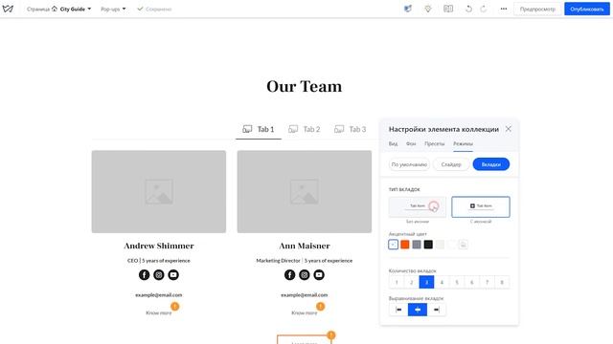Redo the last action

coord(484,9)
